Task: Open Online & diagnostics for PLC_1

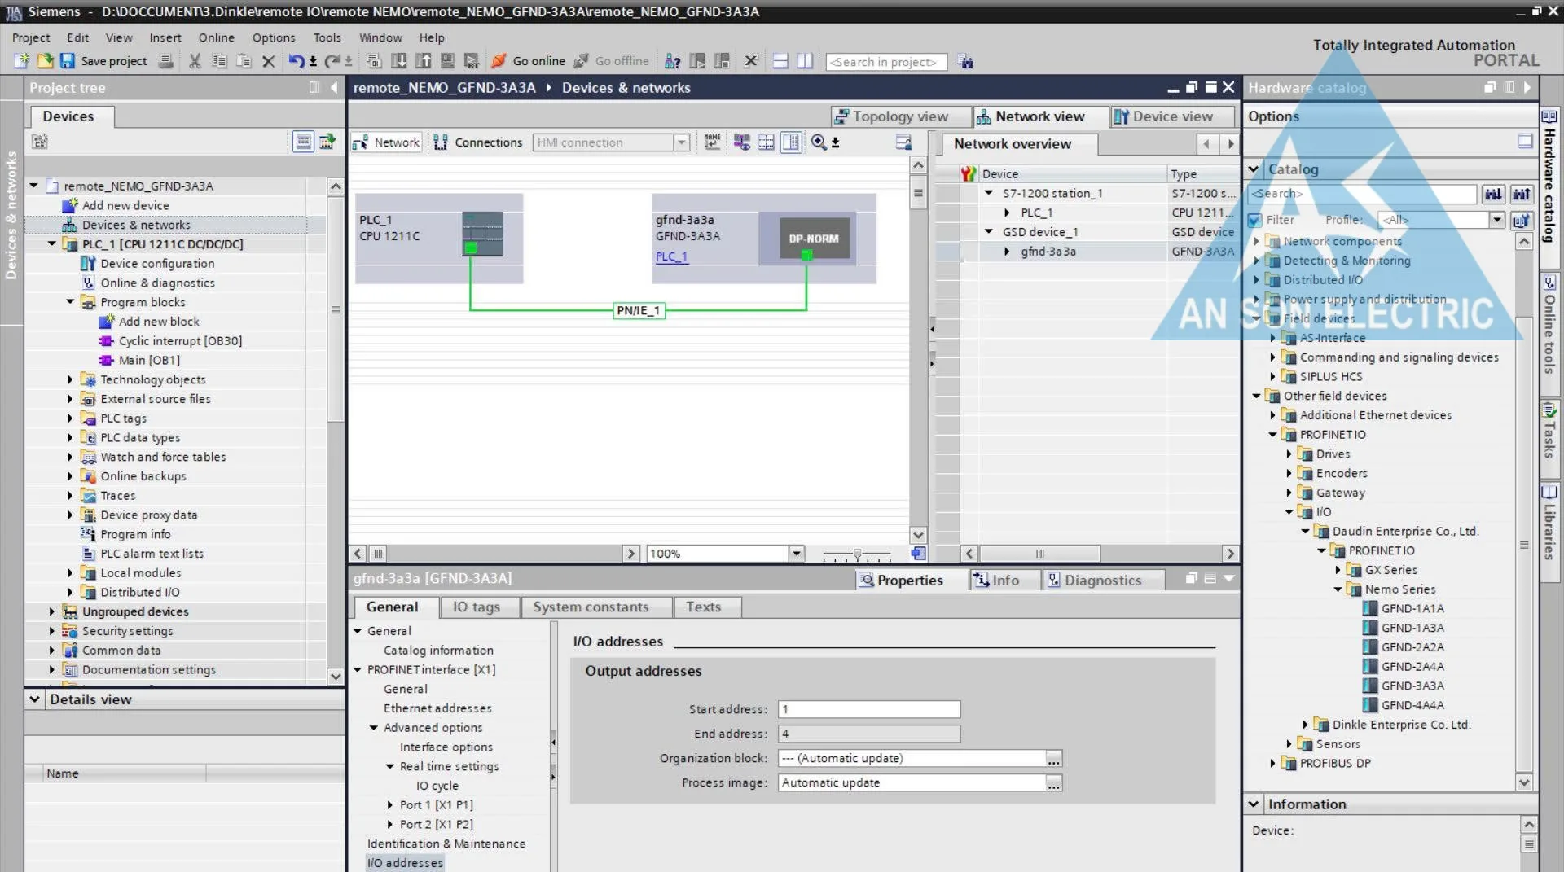Action: coord(157,283)
